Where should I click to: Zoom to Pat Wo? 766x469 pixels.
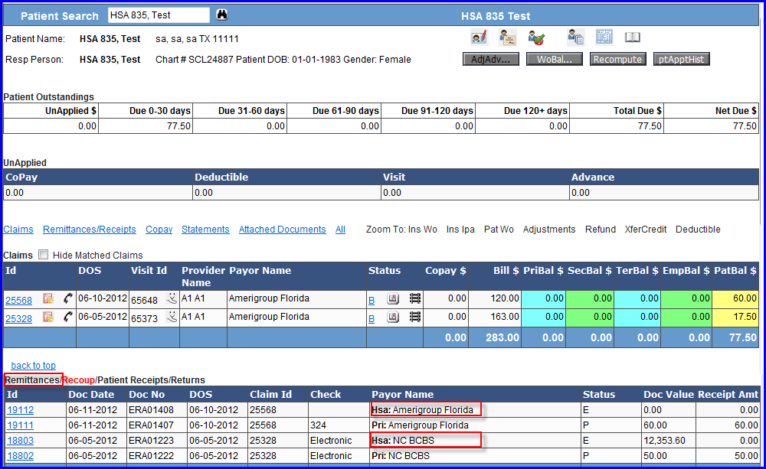[x=499, y=230]
